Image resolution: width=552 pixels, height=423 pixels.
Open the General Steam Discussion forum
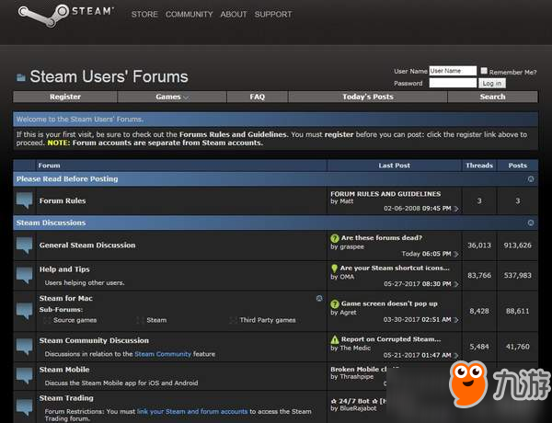coord(87,246)
